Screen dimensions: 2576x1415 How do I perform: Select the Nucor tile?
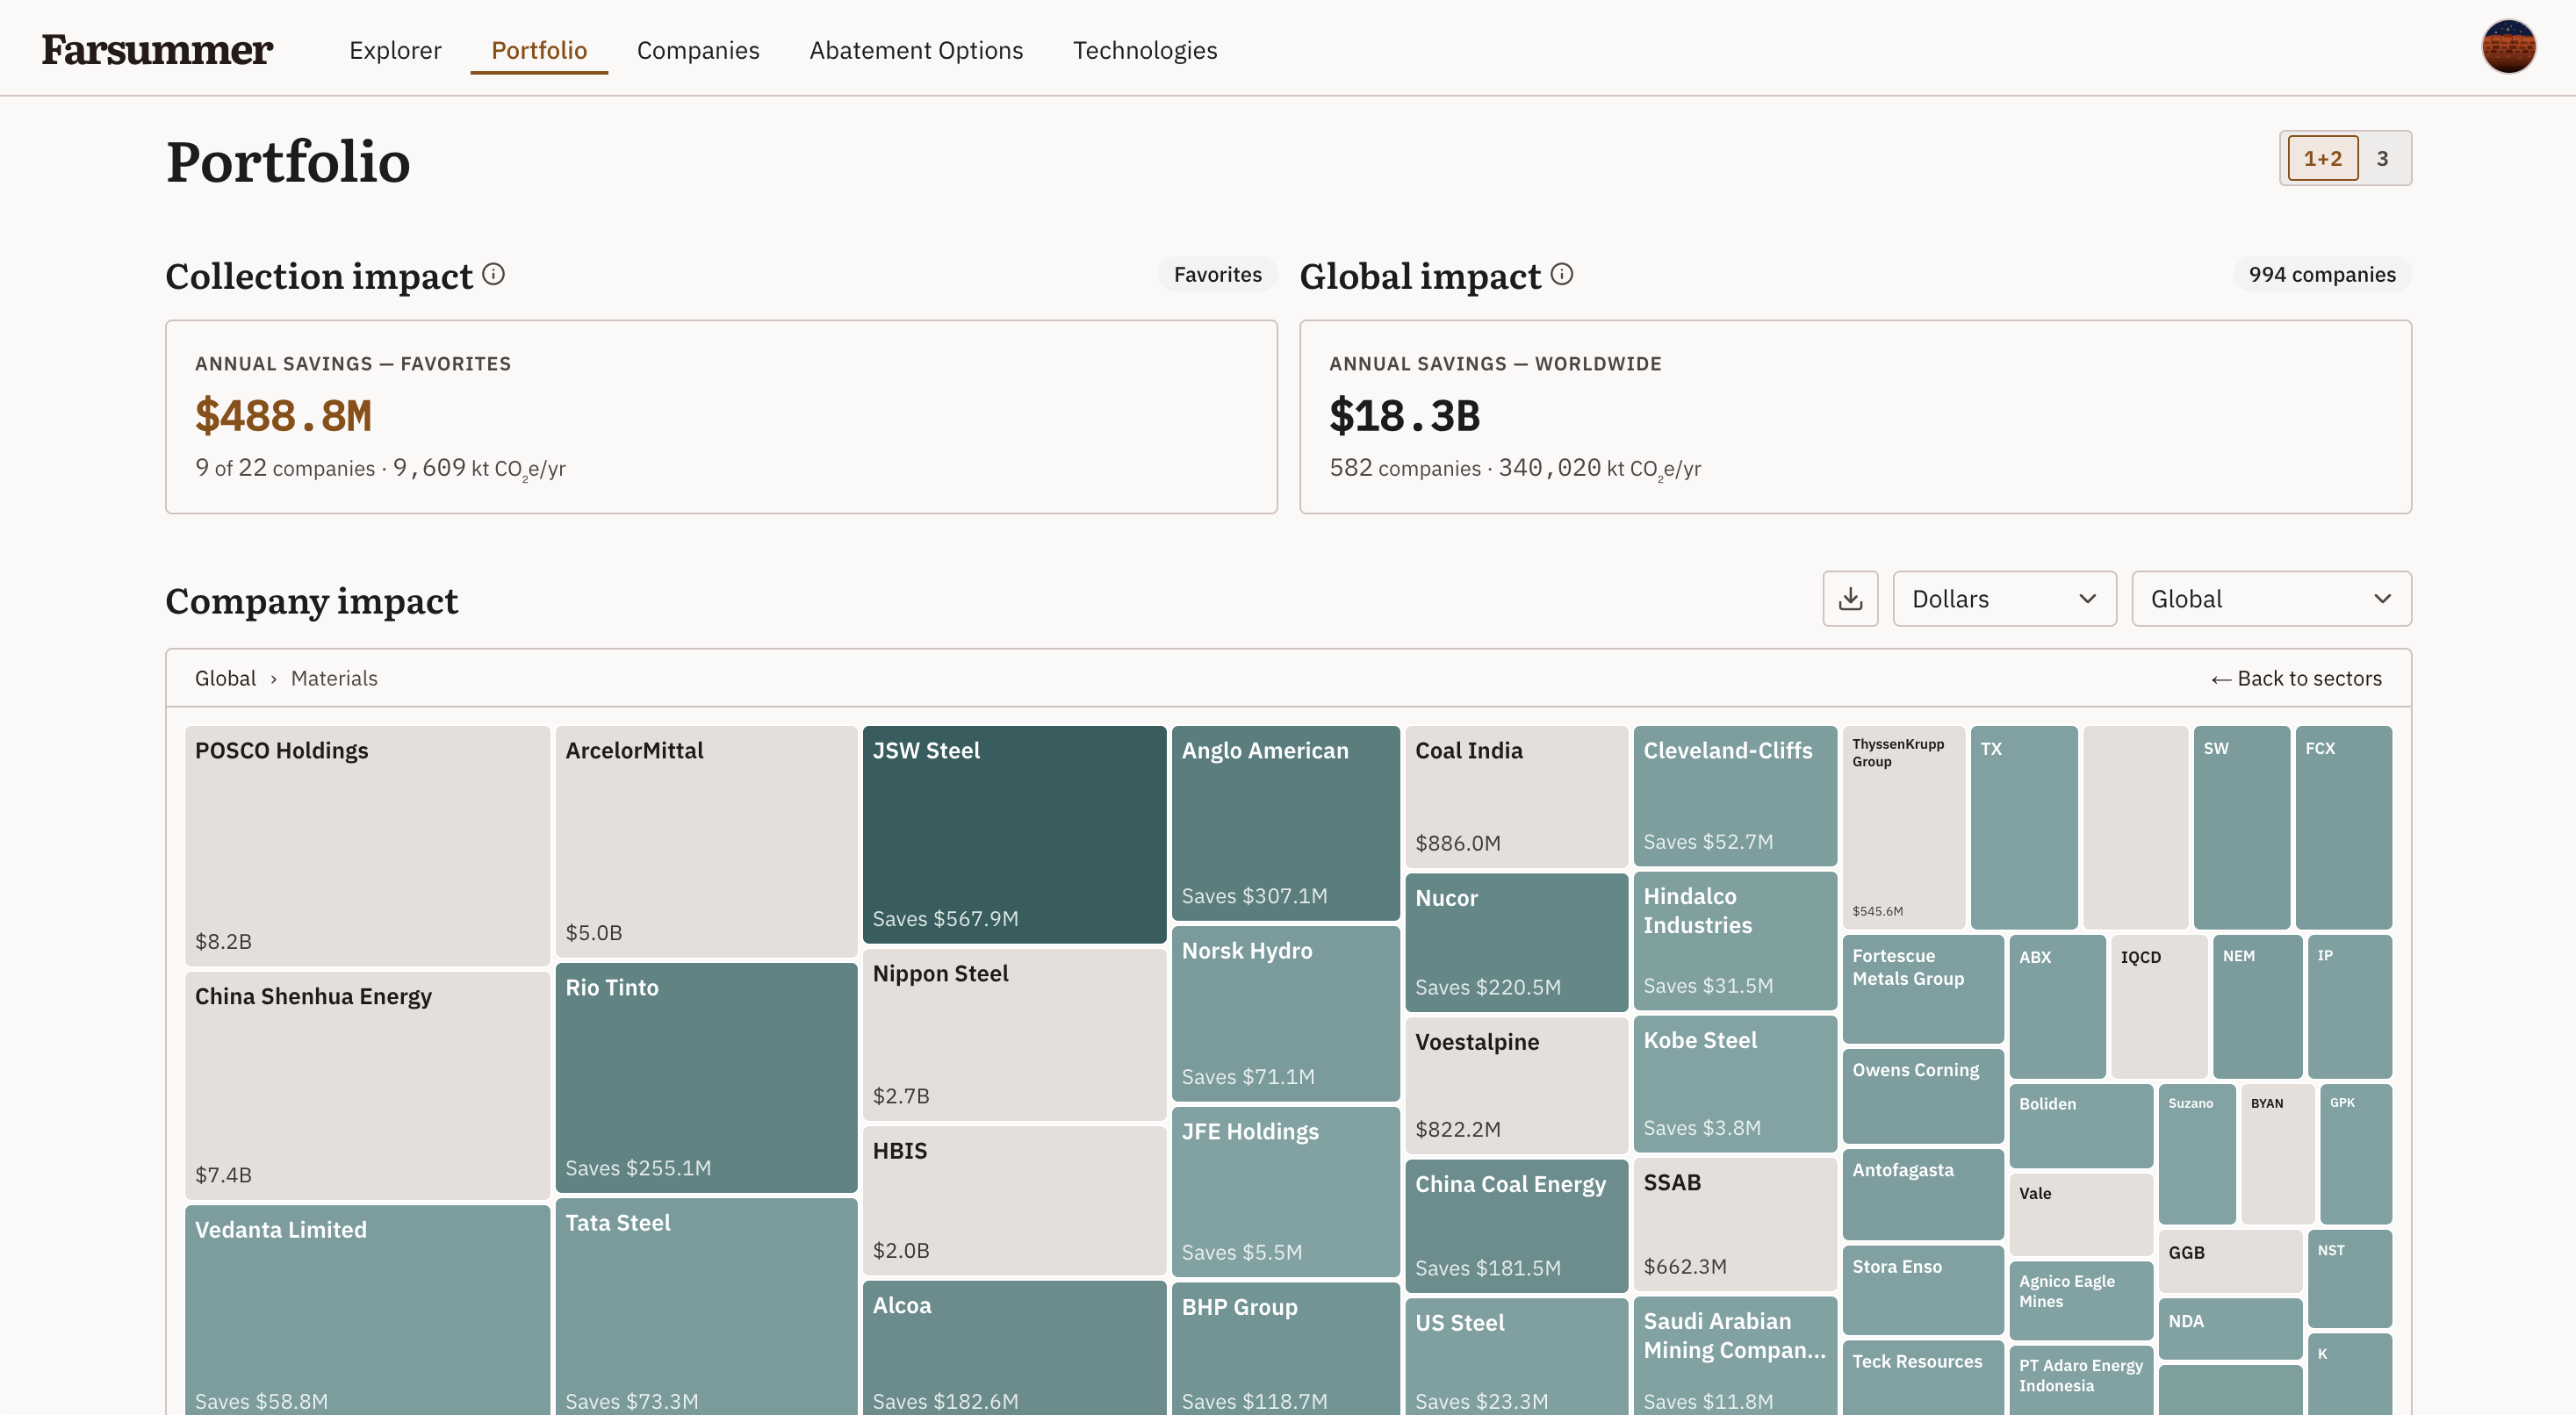point(1516,942)
